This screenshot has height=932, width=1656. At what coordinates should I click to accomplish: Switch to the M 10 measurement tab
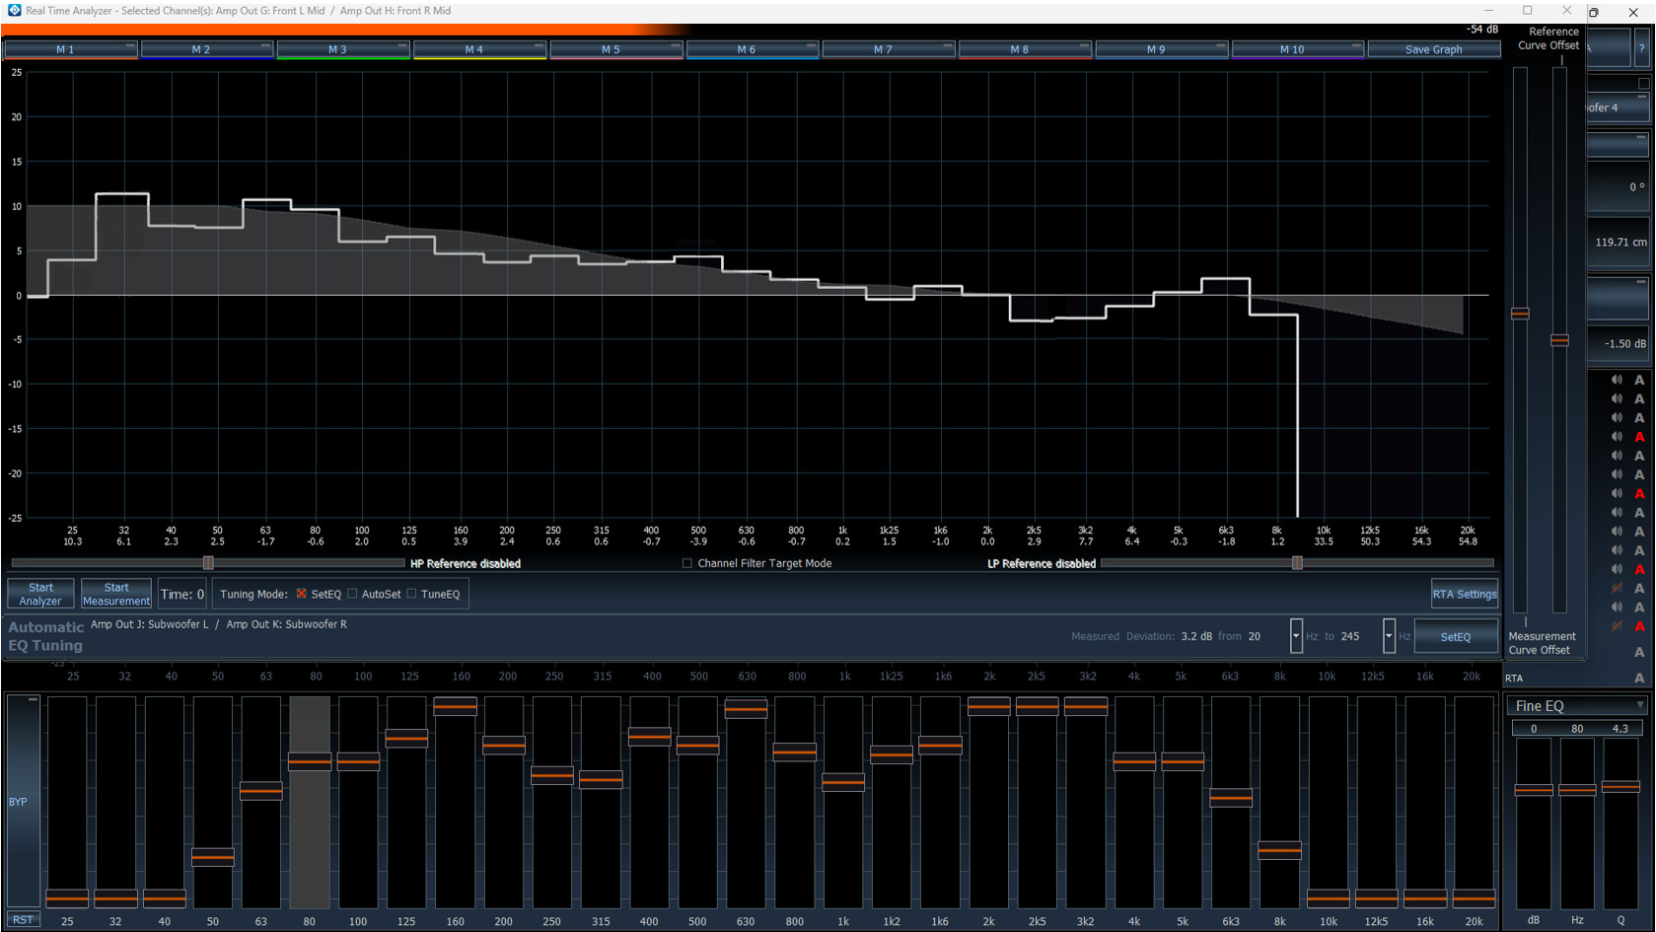pos(1291,49)
